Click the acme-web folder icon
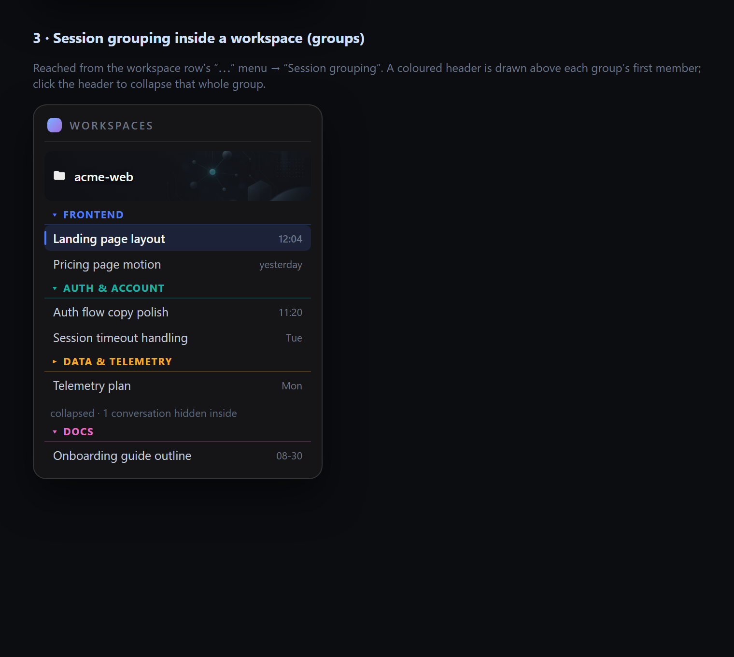Screen dimensions: 734x657 59,175
